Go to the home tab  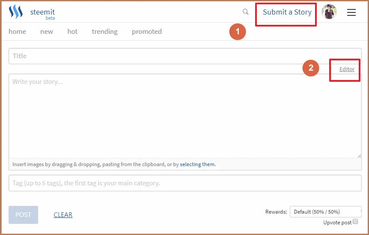point(17,32)
